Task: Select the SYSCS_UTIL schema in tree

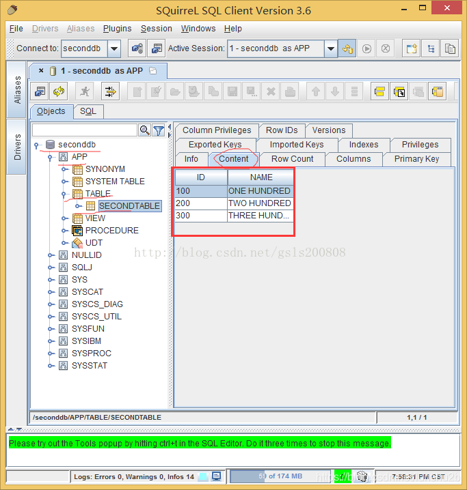Action: click(96, 317)
